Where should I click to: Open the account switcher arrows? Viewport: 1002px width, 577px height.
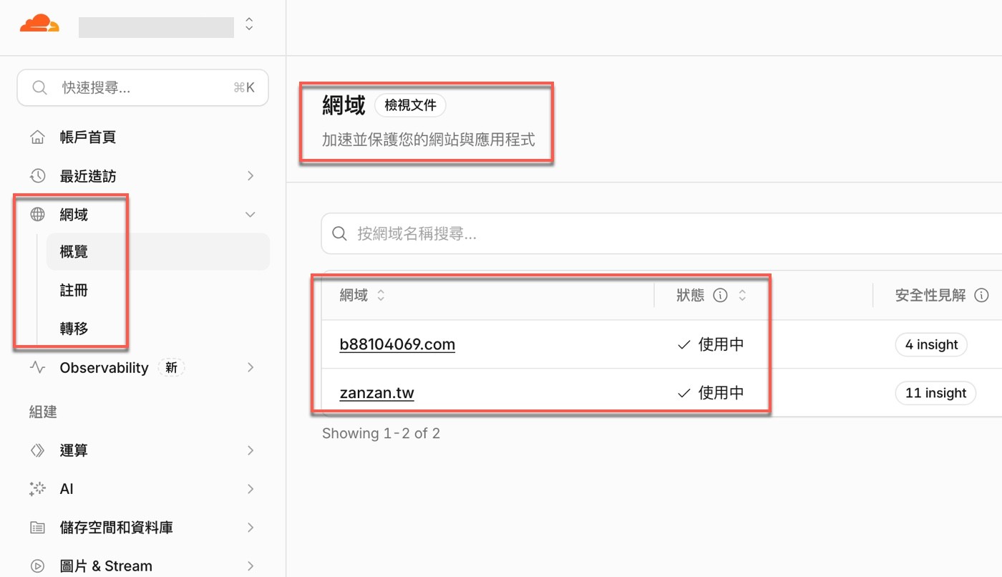point(249,24)
